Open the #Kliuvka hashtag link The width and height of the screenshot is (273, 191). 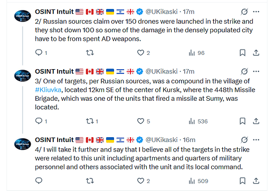click(48, 90)
